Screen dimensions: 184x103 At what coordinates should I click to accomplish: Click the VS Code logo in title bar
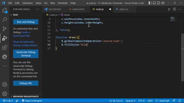click(x=3, y=3)
